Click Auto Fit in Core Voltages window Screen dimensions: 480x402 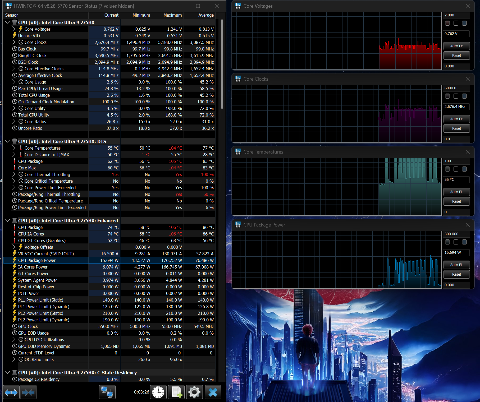(456, 46)
